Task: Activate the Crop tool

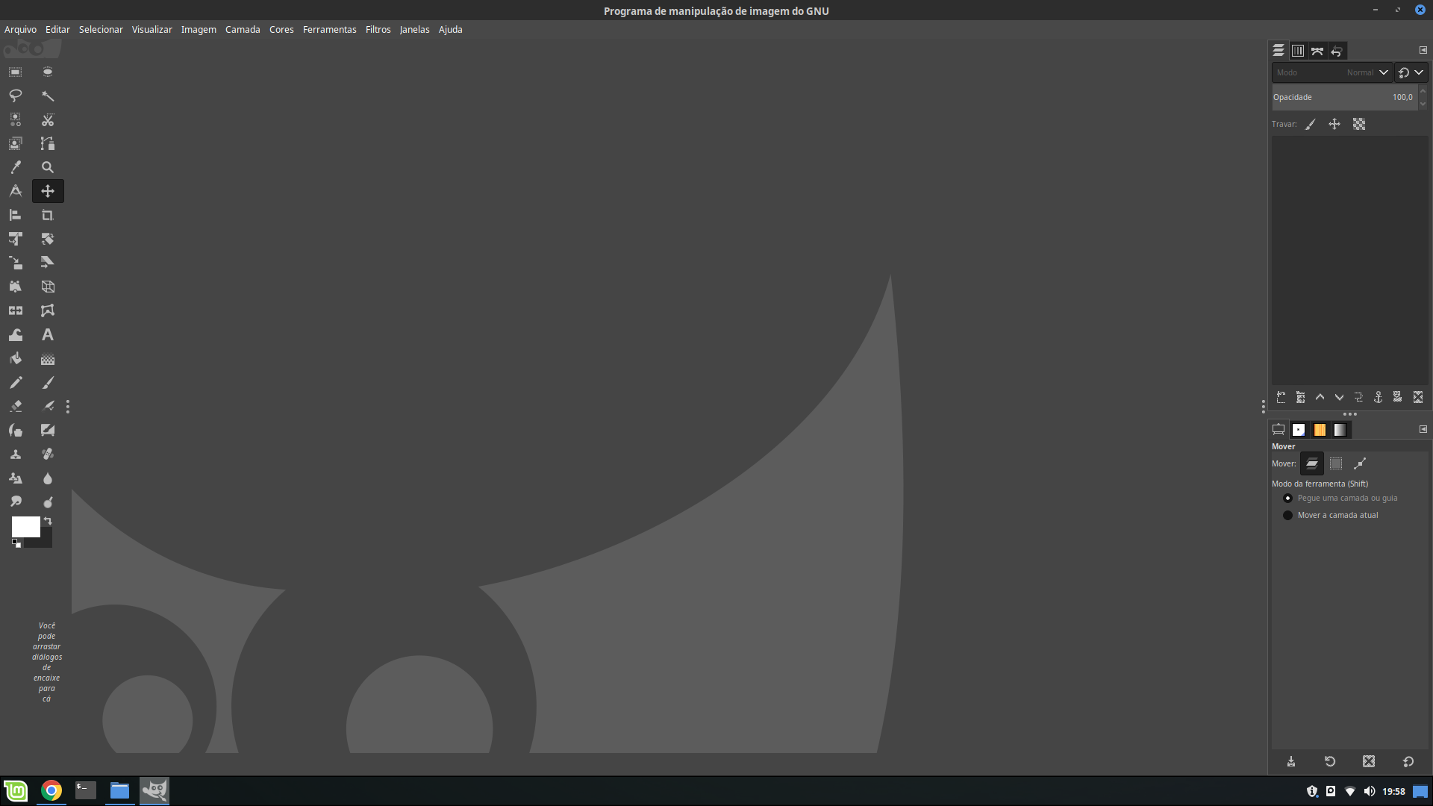Action: pyautogui.click(x=48, y=215)
